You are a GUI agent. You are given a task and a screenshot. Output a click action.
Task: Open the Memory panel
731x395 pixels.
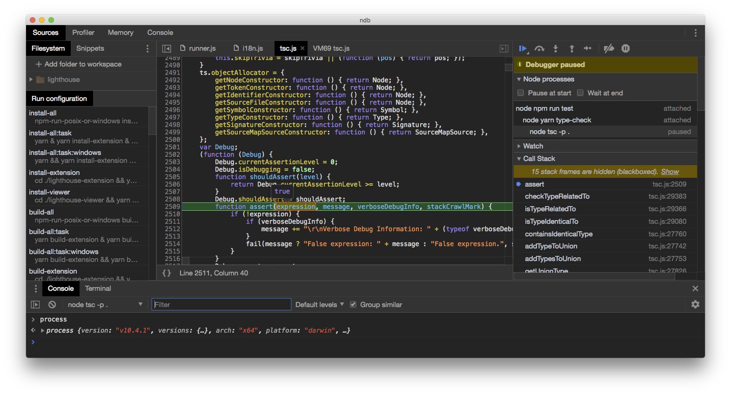click(121, 33)
